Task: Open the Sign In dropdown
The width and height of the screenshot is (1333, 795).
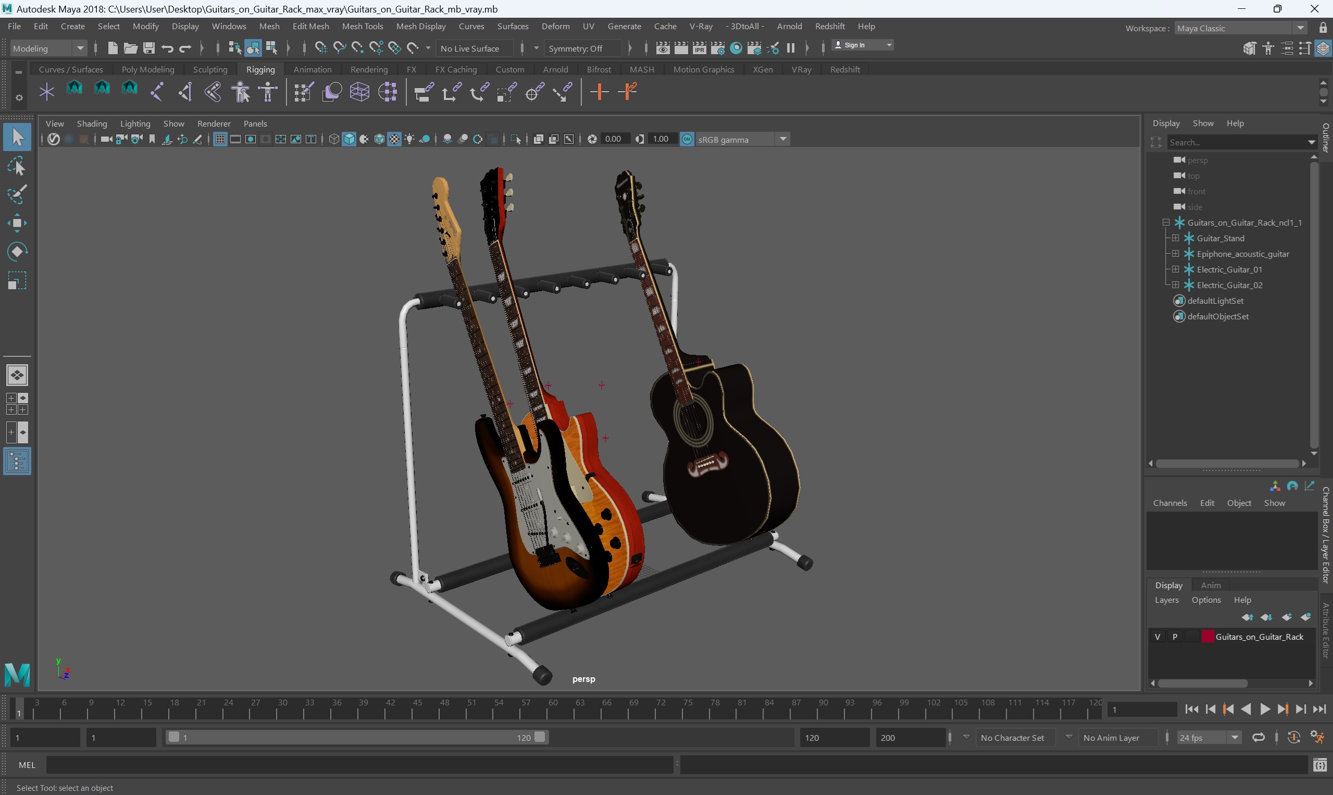Action: pyautogui.click(x=862, y=45)
